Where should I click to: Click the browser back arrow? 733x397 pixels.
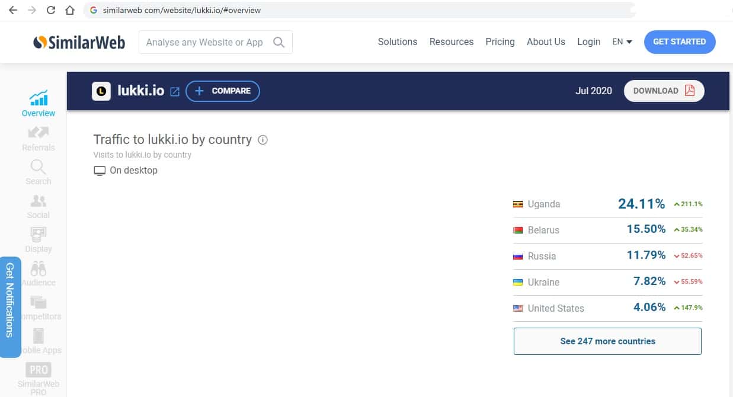pyautogui.click(x=13, y=10)
